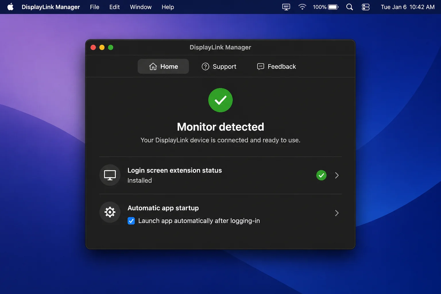The image size is (441, 294).
Task: Click the green installed status checkmark
Action: (x=321, y=175)
